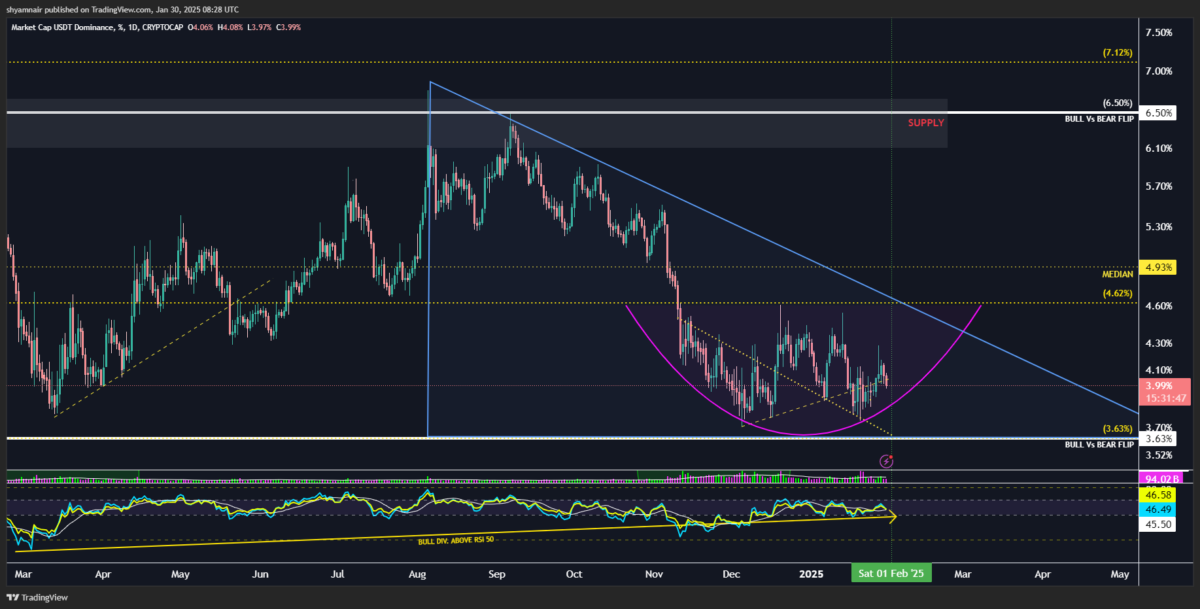Click the Oct label on time axis
1200x609 pixels.
(x=574, y=574)
